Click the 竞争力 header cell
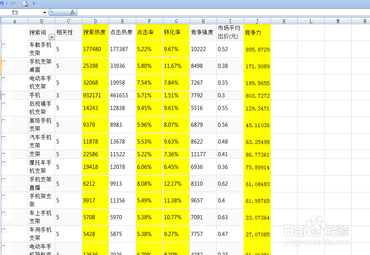 click(257, 32)
